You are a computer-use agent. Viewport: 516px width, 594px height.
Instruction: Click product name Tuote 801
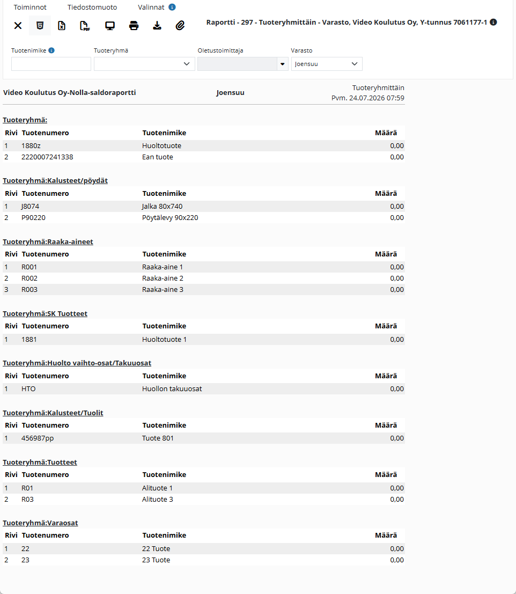tap(158, 438)
